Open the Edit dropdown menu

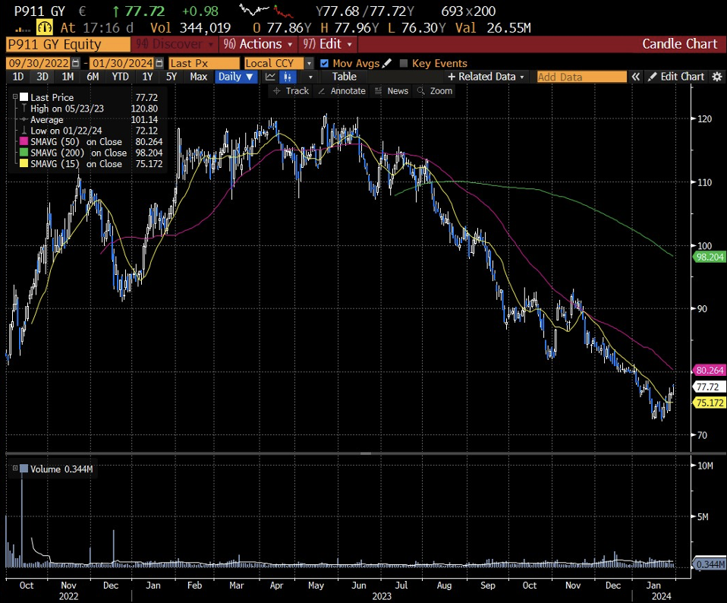click(x=328, y=44)
